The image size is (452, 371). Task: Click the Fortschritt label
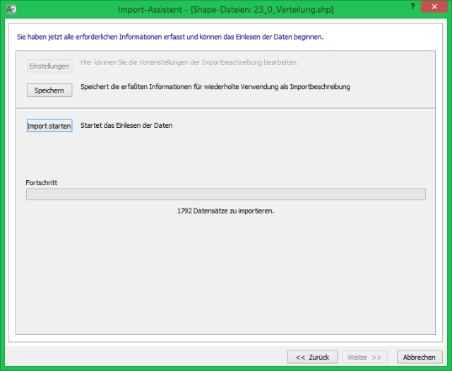click(x=42, y=182)
